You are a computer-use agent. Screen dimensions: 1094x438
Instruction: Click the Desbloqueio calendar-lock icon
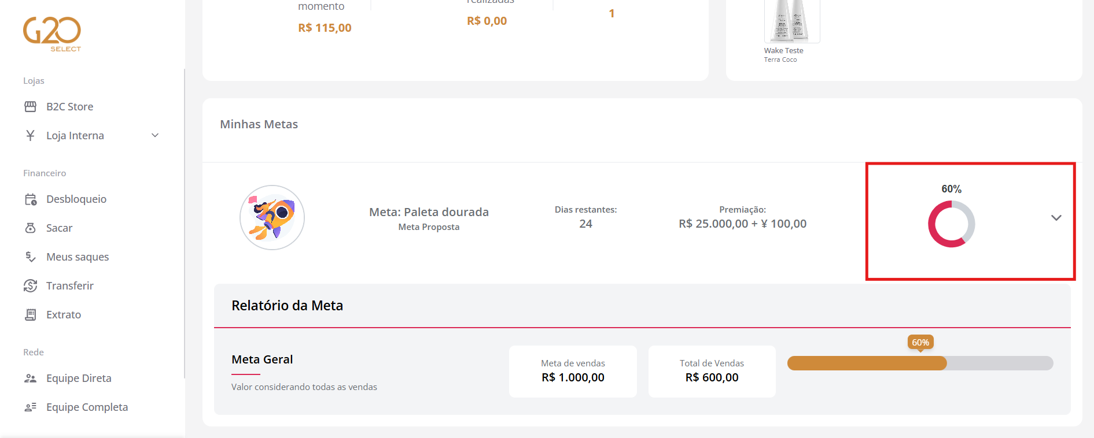coord(31,199)
